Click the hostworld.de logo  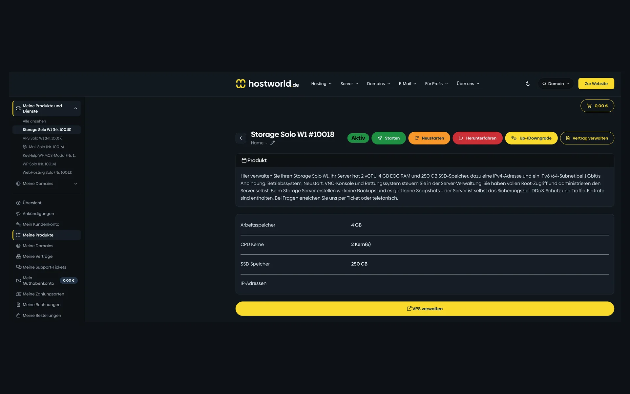(267, 84)
